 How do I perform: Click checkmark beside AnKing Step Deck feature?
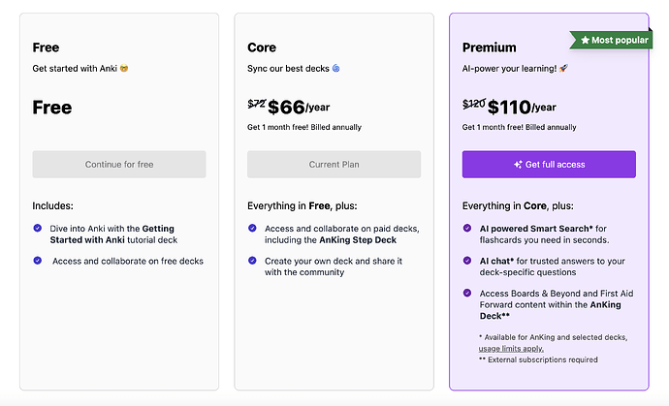click(252, 228)
